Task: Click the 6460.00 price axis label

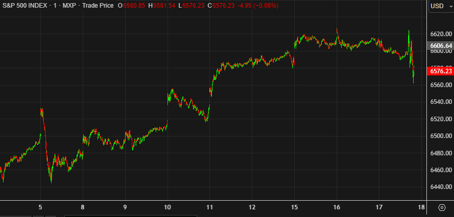Action: click(x=441, y=170)
